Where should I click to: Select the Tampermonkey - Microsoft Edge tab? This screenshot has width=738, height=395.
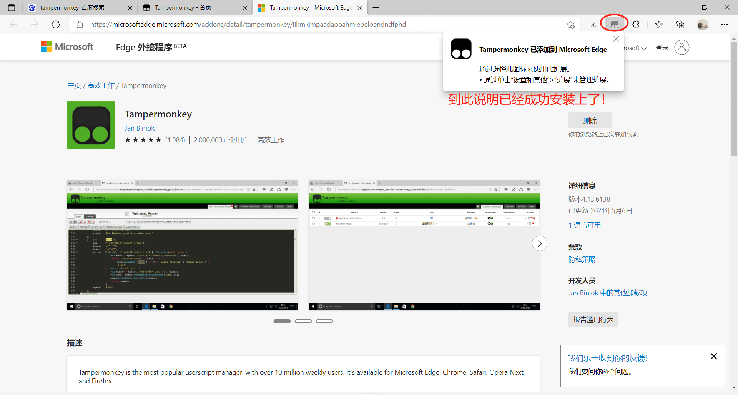click(x=310, y=8)
